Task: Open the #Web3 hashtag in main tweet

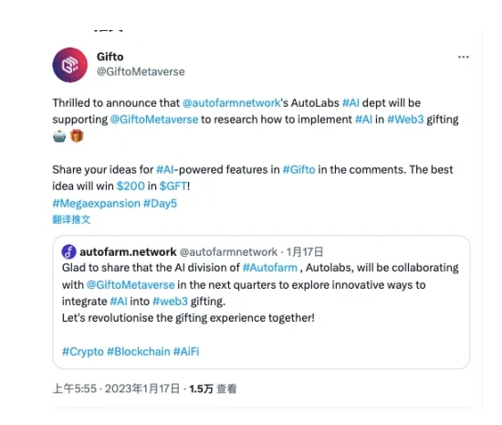Action: [405, 120]
